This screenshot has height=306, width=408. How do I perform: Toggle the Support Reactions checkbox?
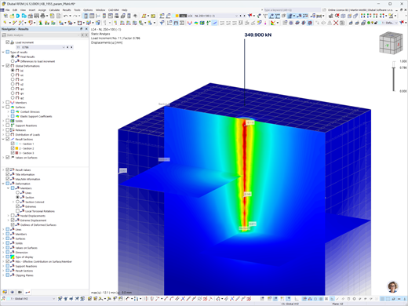pos(8,126)
